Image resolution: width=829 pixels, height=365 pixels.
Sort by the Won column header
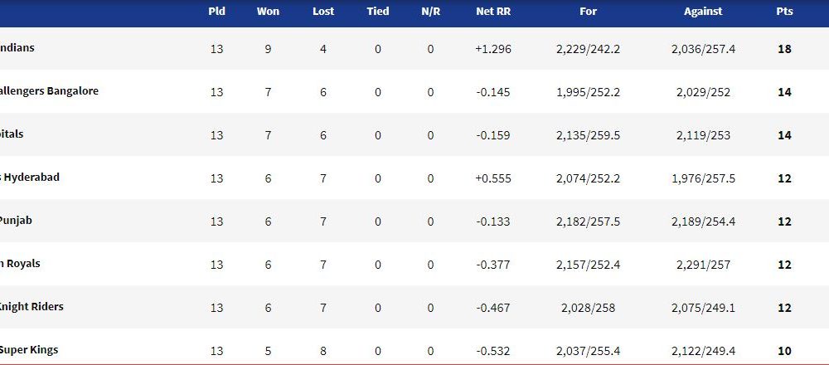pyautogui.click(x=268, y=11)
